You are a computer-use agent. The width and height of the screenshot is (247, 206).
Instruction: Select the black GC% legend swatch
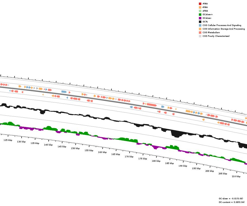(200, 22)
